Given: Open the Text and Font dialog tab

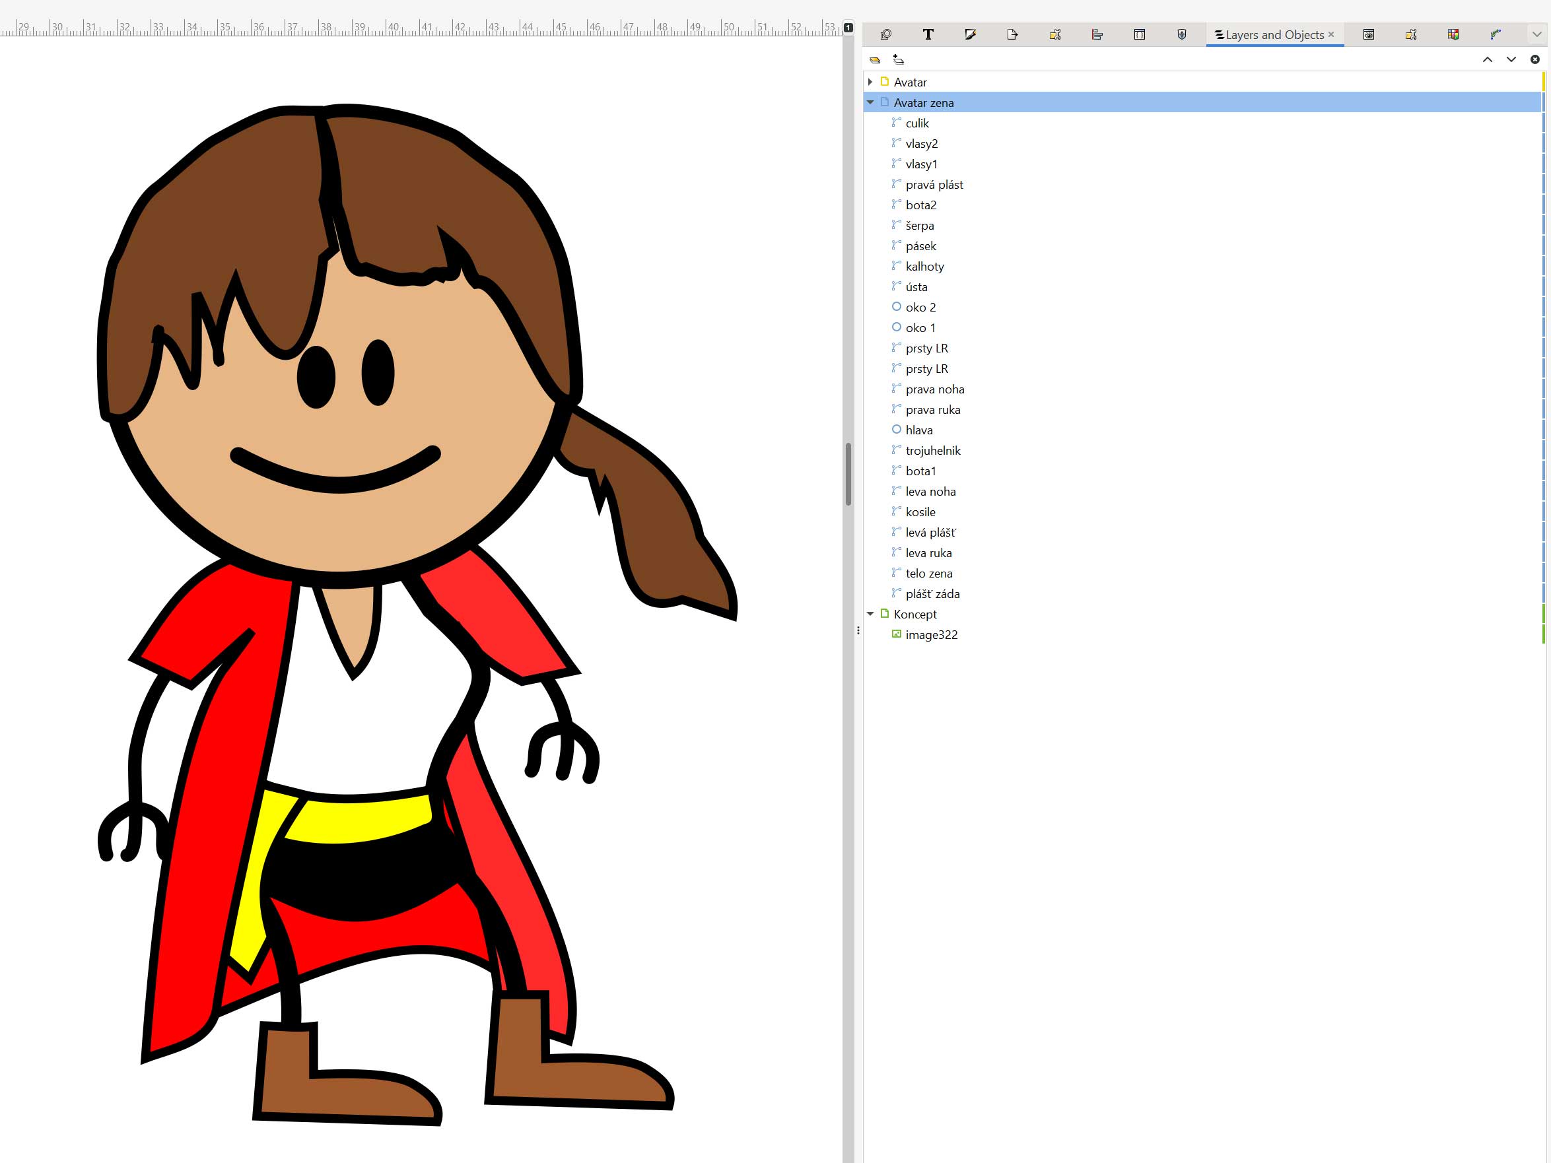Looking at the screenshot, I should pos(928,34).
